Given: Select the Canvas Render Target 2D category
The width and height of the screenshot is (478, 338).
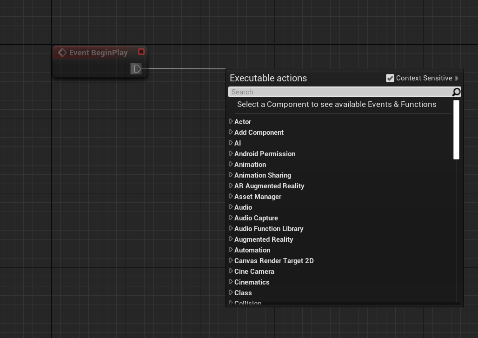Looking at the screenshot, I should click(274, 260).
